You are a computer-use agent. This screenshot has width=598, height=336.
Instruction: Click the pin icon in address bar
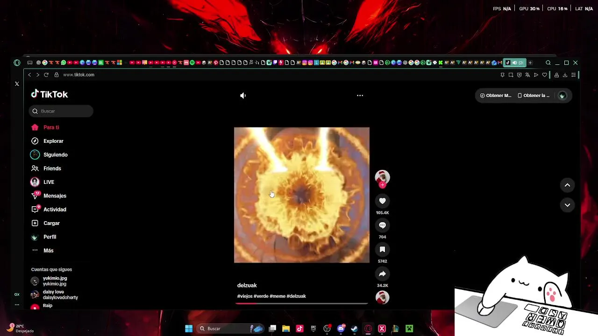click(x=502, y=75)
